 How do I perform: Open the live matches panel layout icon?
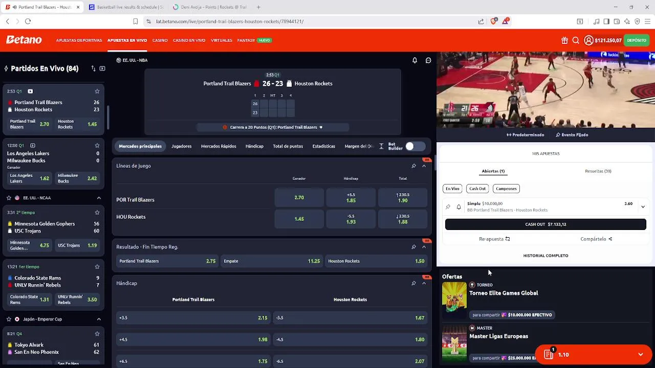(x=102, y=68)
